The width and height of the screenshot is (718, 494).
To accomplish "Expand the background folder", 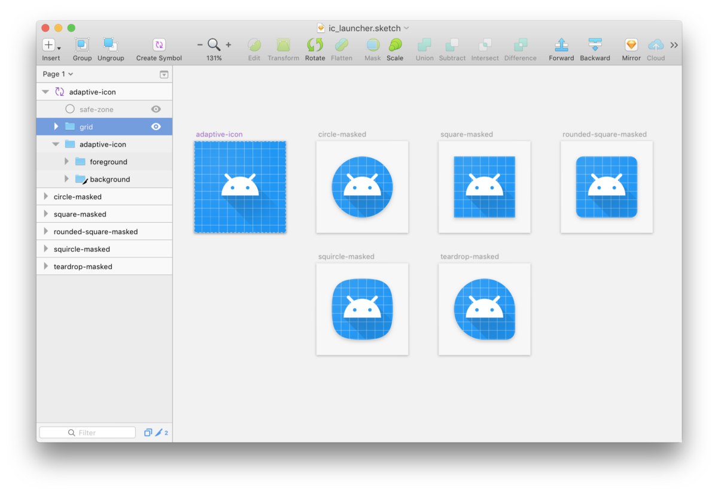I will (67, 179).
